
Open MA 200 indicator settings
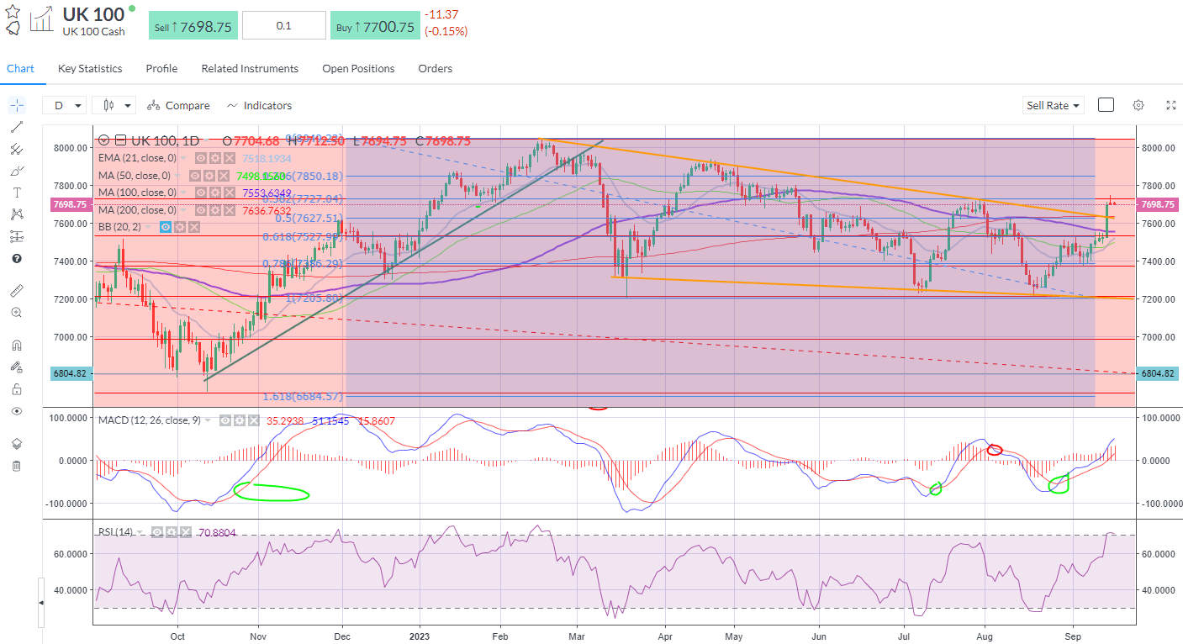point(215,209)
